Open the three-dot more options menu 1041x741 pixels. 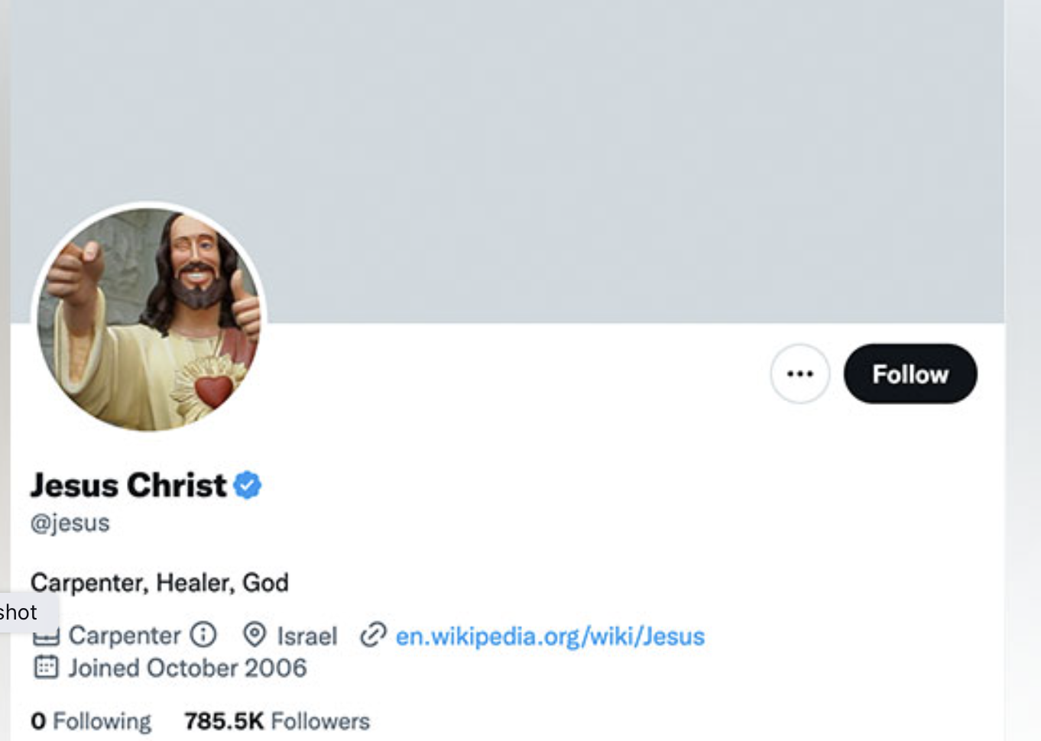click(799, 374)
